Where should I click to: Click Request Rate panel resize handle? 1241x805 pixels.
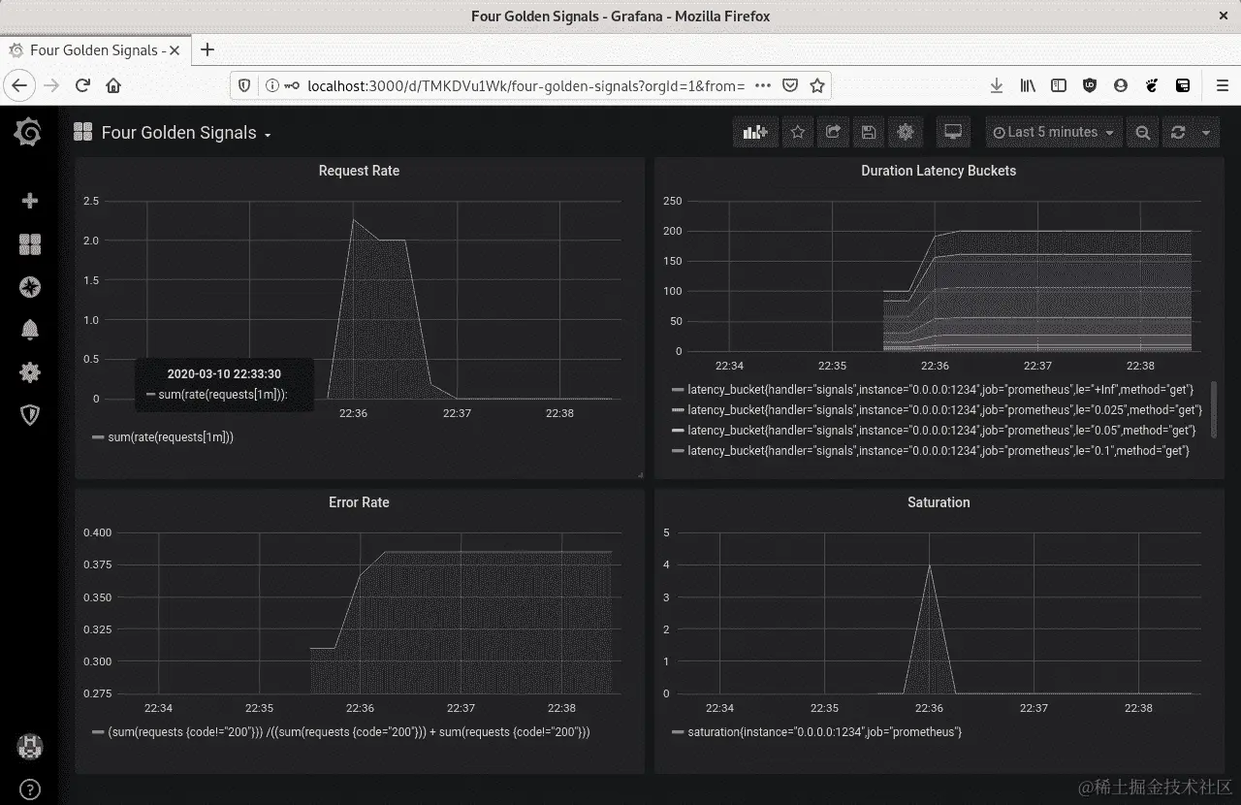point(640,474)
